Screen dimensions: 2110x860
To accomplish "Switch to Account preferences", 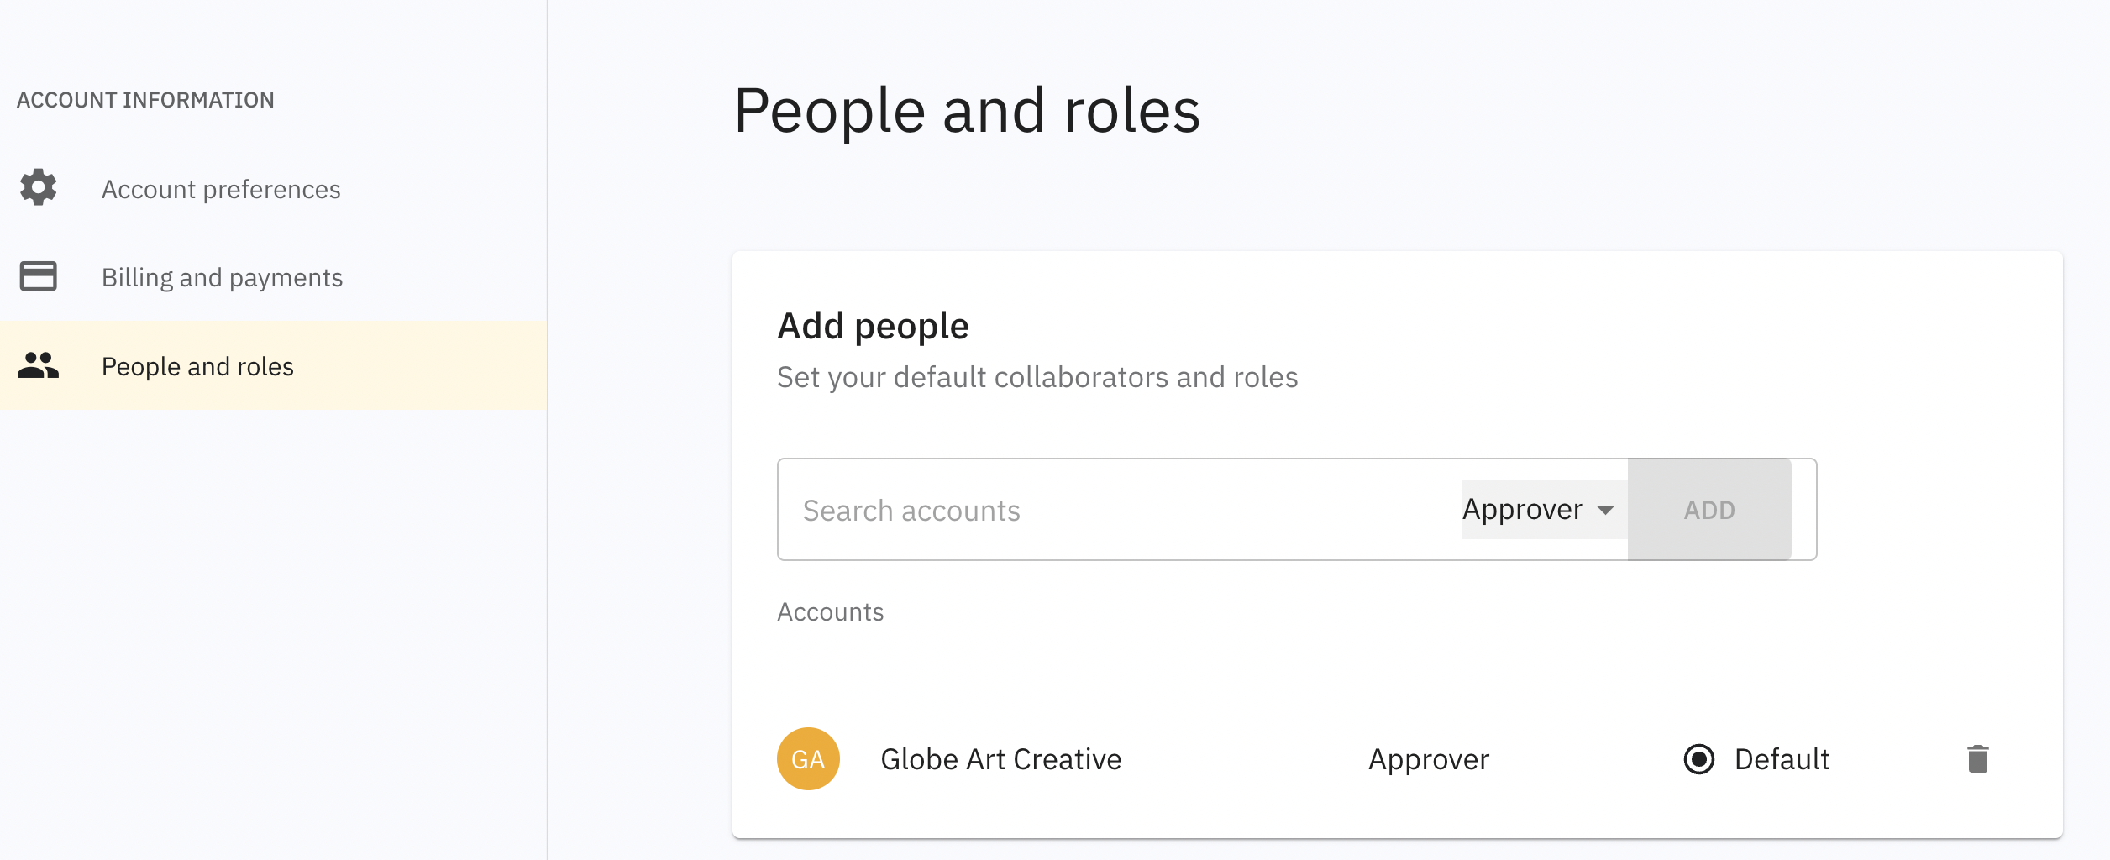I will coord(220,188).
